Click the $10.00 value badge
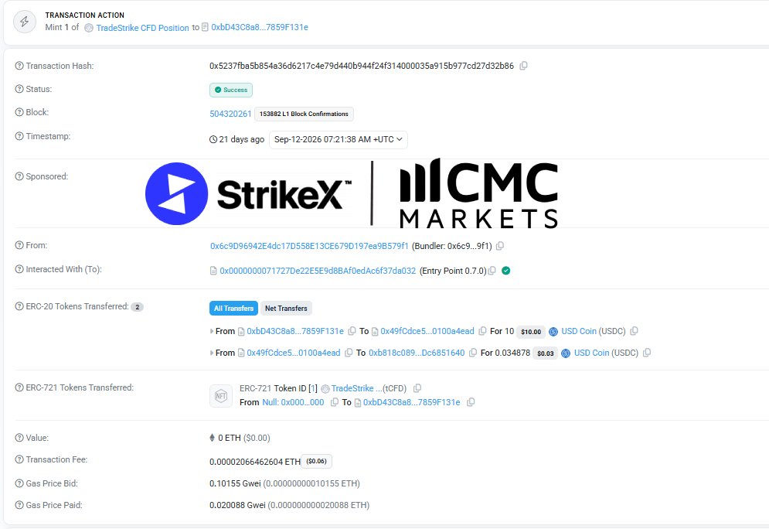769x529 pixels. click(x=531, y=332)
